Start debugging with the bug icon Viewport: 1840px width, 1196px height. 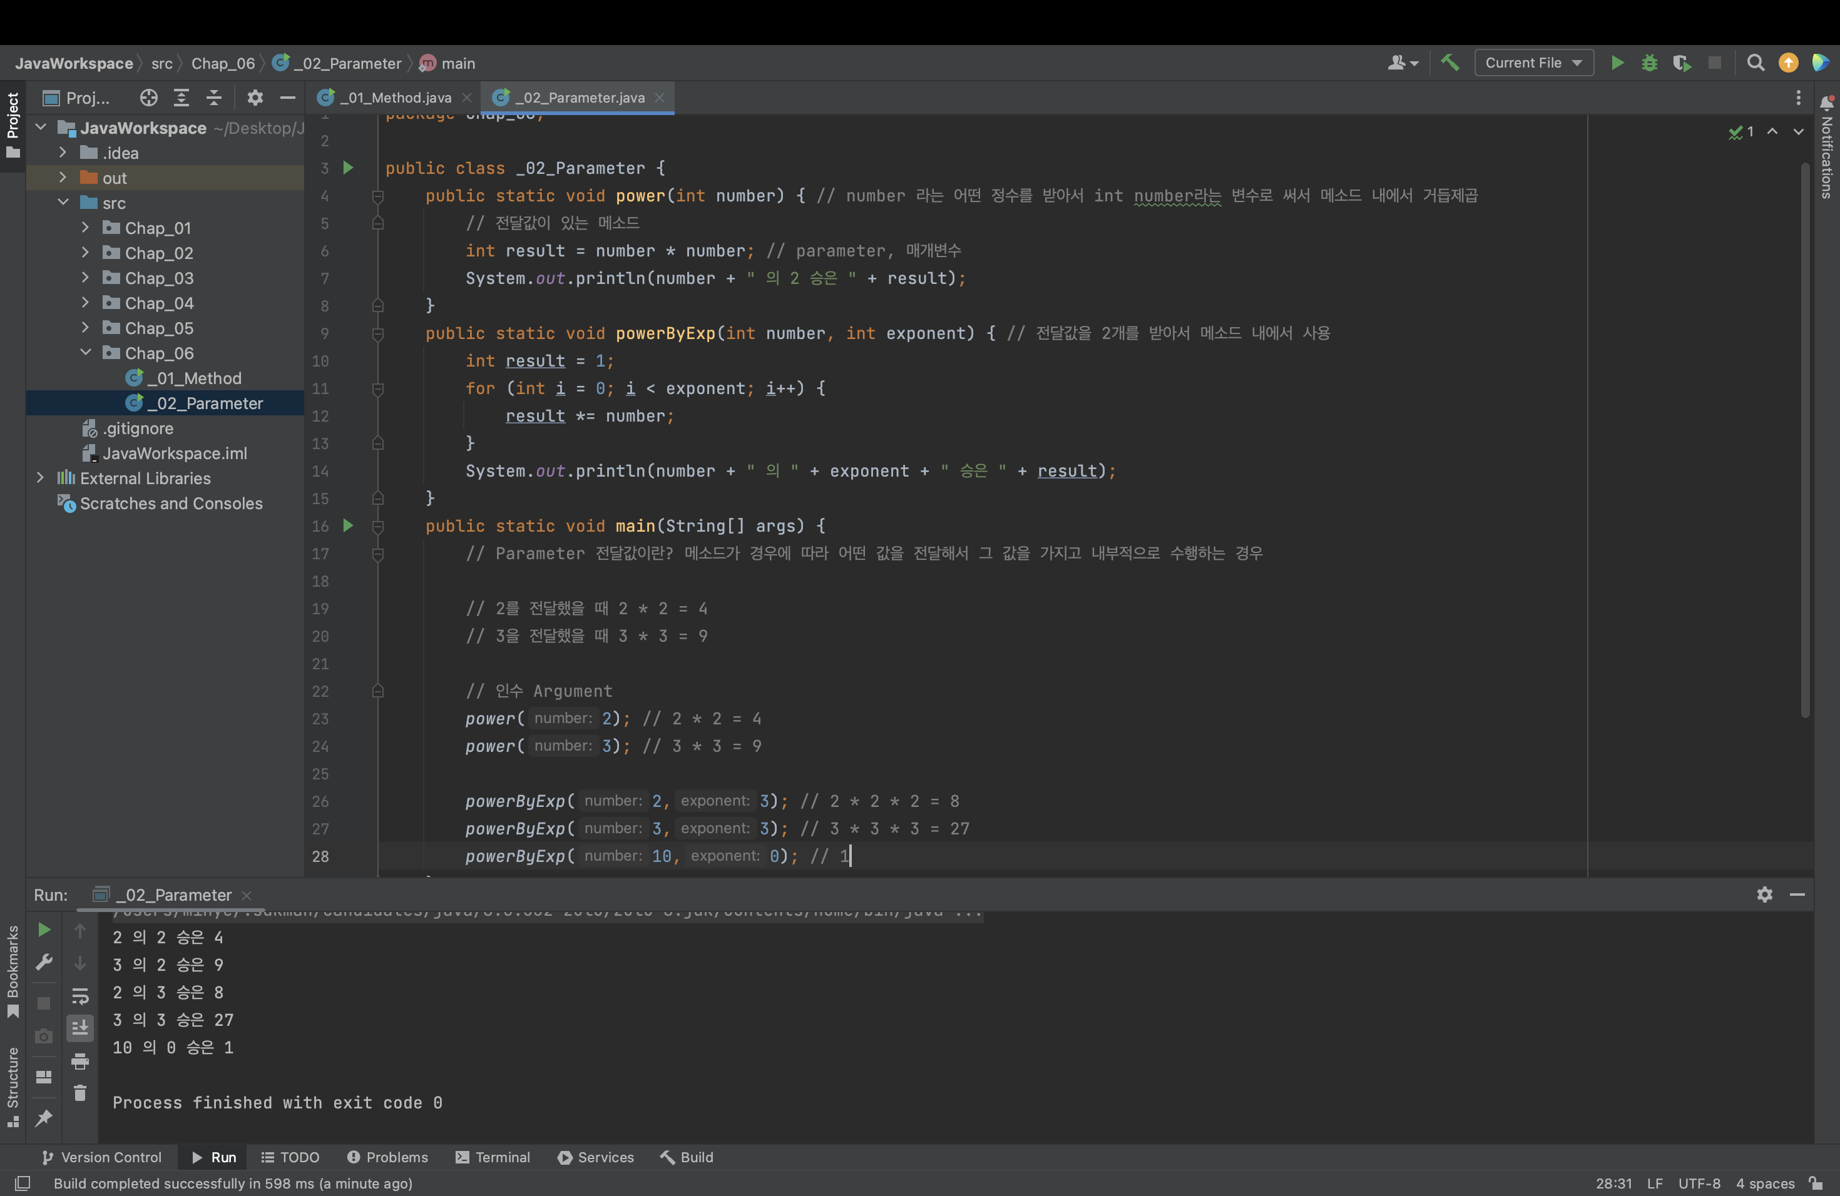click(x=1649, y=63)
